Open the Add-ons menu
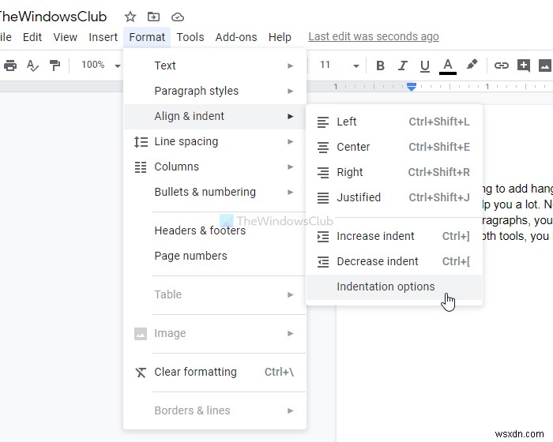 coord(236,37)
